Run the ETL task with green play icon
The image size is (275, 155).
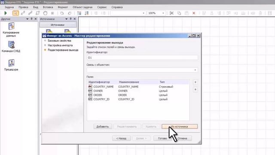click(x=6, y=13)
